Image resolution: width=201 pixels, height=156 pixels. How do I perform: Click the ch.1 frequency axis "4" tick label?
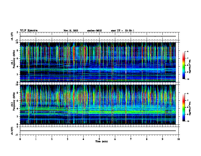(18, 67)
